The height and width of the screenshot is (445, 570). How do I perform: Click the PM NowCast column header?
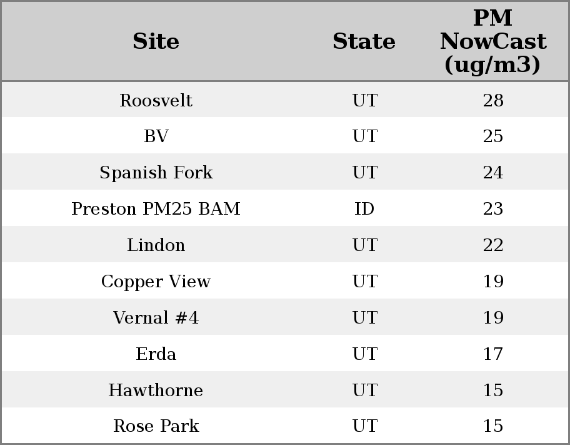492,41
